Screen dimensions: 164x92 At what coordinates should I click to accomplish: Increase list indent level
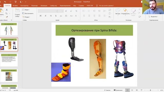(x=99, y=11)
